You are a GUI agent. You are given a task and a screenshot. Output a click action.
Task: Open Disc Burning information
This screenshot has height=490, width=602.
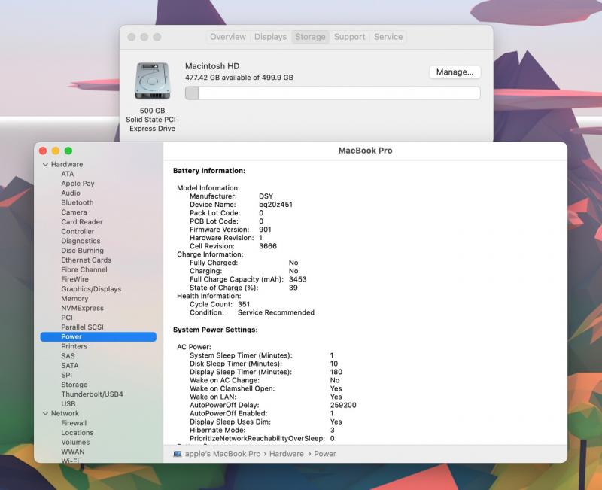pos(83,251)
